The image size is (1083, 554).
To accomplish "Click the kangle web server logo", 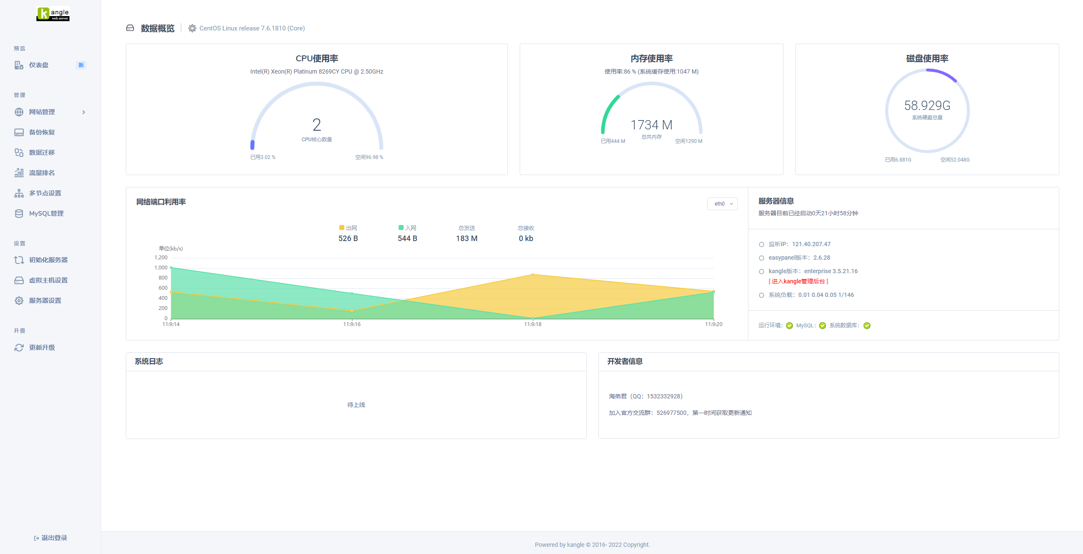I will click(x=53, y=14).
